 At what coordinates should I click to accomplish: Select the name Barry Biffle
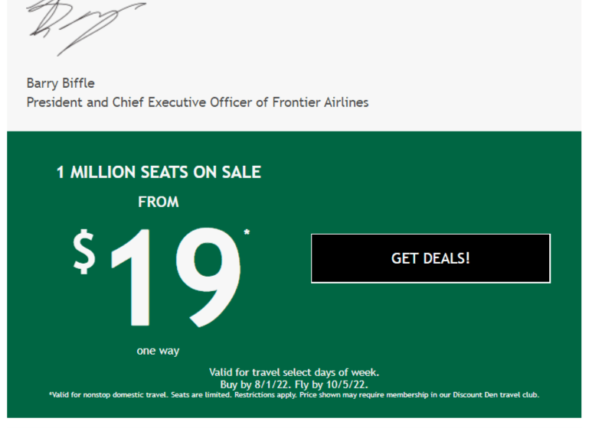tap(61, 83)
